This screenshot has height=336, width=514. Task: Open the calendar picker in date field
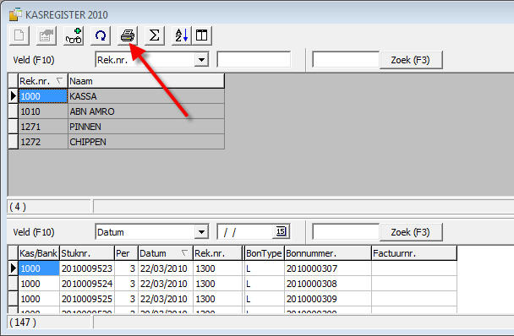[281, 231]
